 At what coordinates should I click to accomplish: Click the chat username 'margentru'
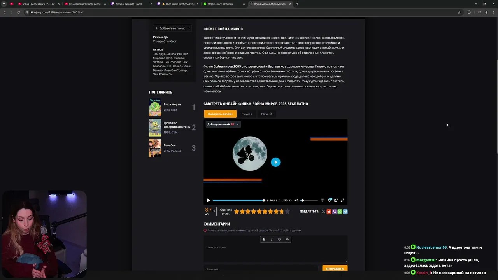(426, 260)
